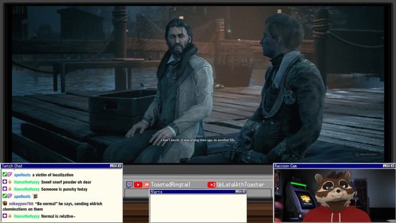Click small flame badge on 'Someone is punchy today' row

(10, 189)
